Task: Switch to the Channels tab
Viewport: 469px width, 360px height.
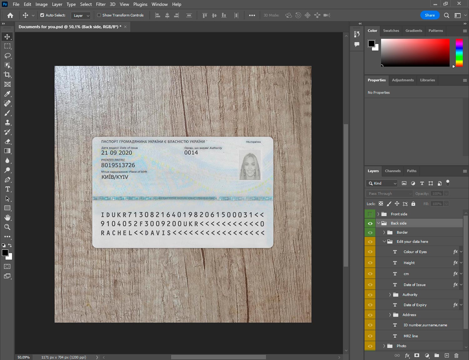Action: coord(392,171)
